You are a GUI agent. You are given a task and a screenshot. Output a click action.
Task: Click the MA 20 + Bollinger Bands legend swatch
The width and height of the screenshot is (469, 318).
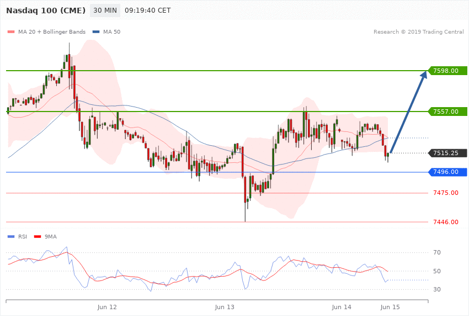(11, 31)
